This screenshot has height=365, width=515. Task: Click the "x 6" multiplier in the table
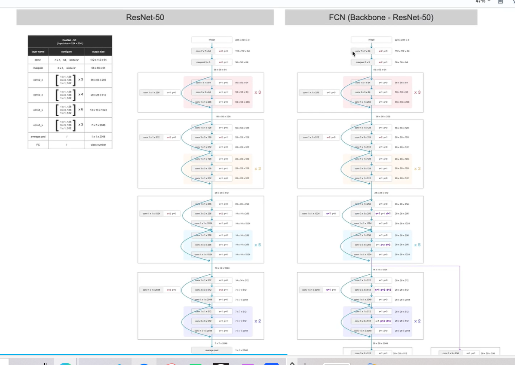click(80, 109)
